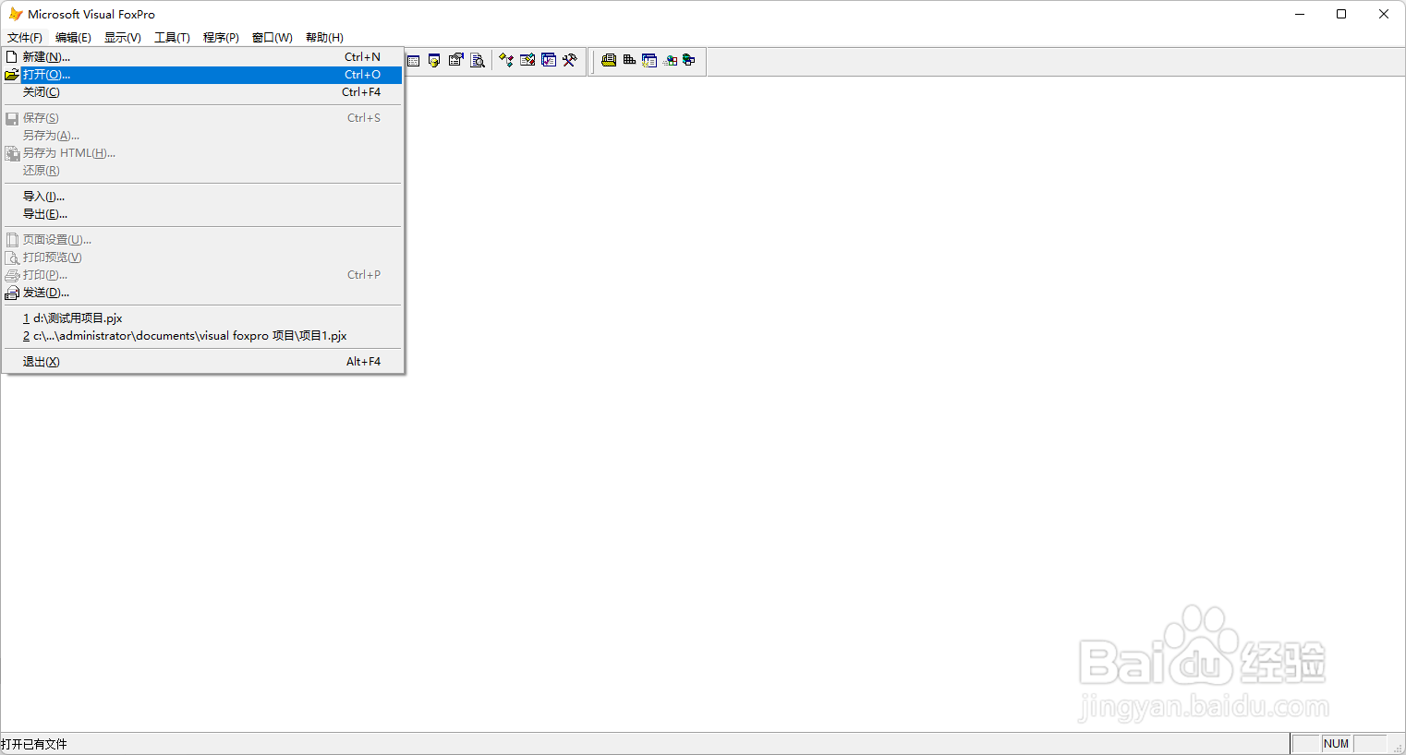1406x755 pixels.
Task: Open the Object Browser toolbar icon
Action: pos(527,59)
